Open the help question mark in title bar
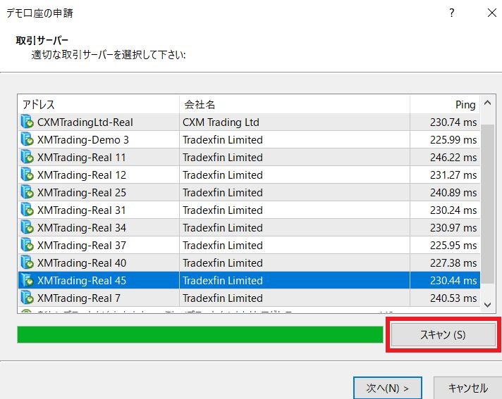The image size is (502, 399). click(451, 13)
